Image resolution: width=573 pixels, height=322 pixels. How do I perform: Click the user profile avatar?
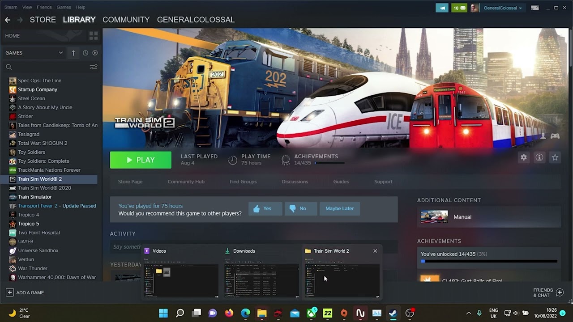pyautogui.click(x=475, y=8)
